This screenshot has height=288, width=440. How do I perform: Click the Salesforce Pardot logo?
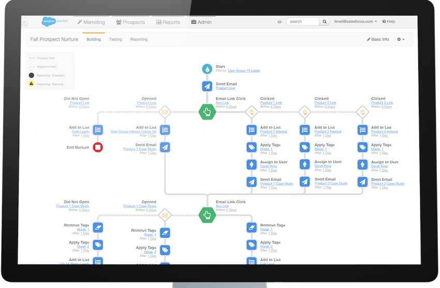pyautogui.click(x=54, y=21)
